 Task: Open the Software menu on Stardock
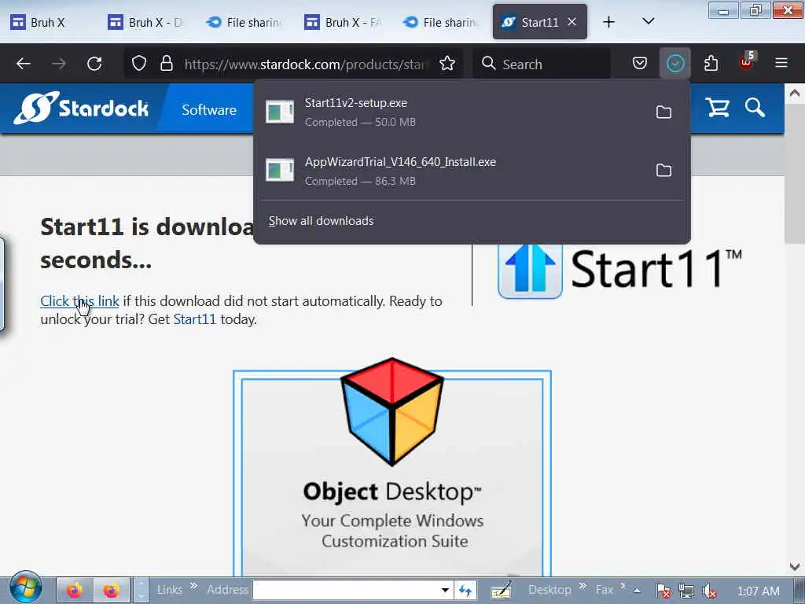209,110
